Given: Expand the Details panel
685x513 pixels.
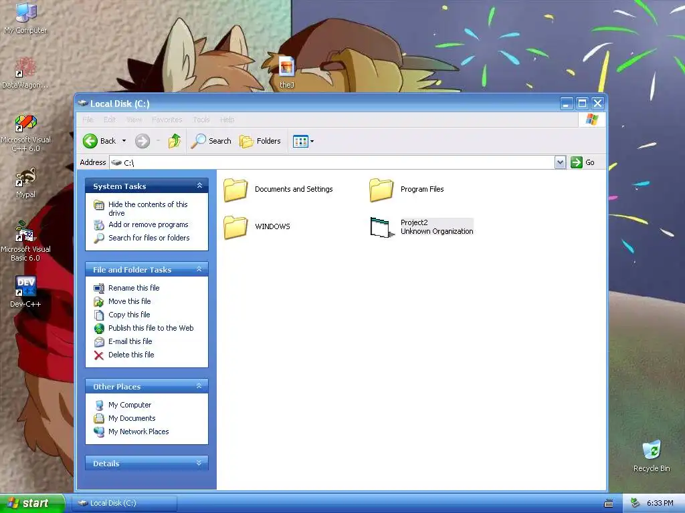Looking at the screenshot, I should coord(199,463).
